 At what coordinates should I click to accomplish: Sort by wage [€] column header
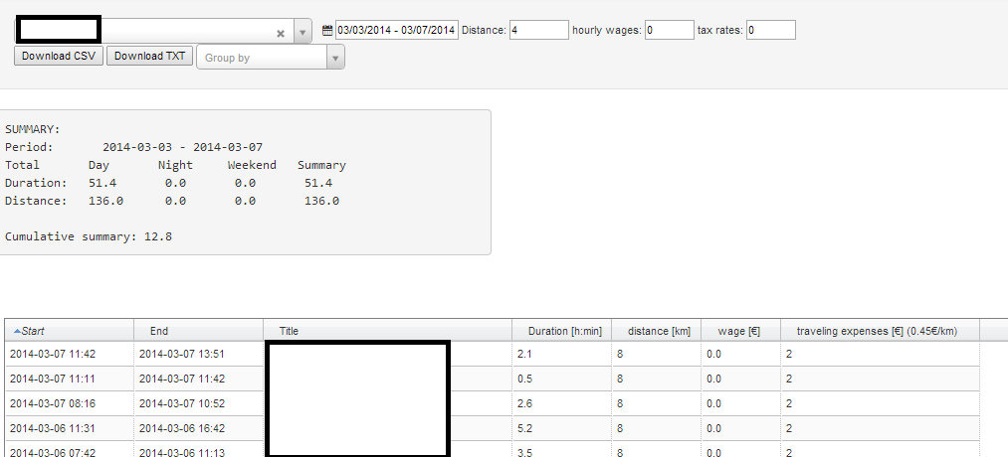click(740, 331)
